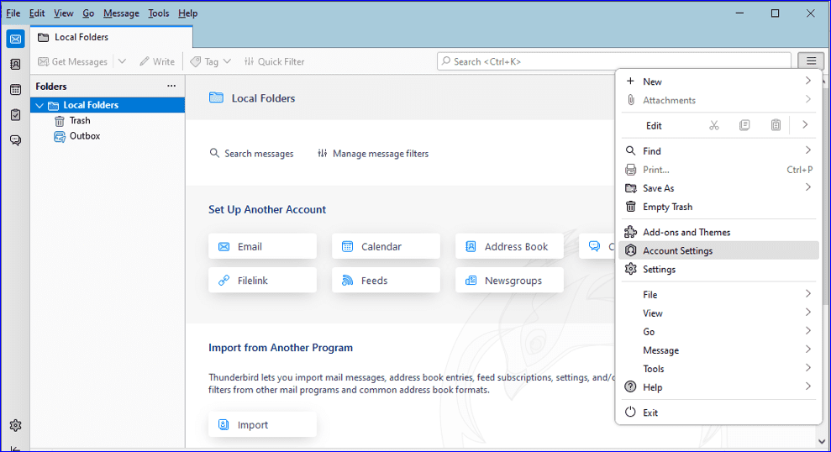Choose Empty Trash in app menu
The image size is (831, 452).
718,207
